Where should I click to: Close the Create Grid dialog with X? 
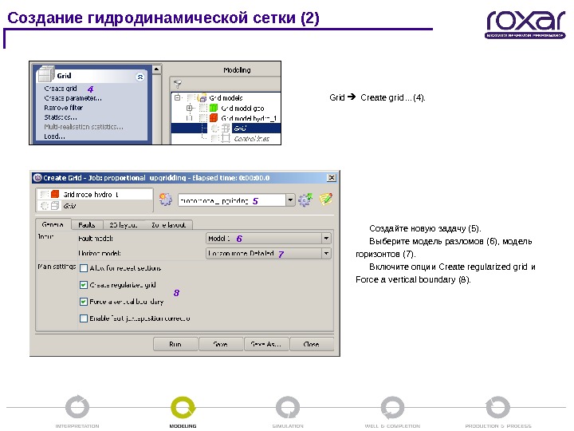point(332,178)
